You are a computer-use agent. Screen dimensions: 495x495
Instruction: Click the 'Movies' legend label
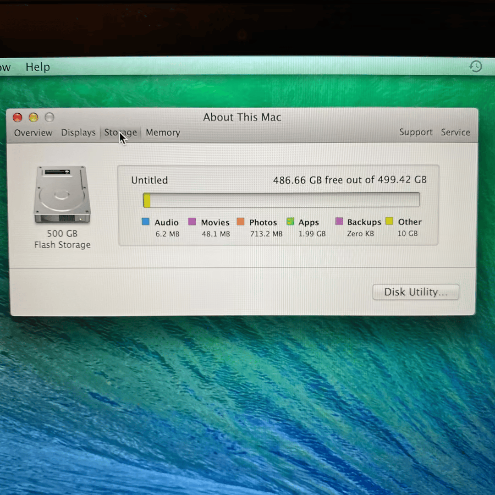(215, 222)
